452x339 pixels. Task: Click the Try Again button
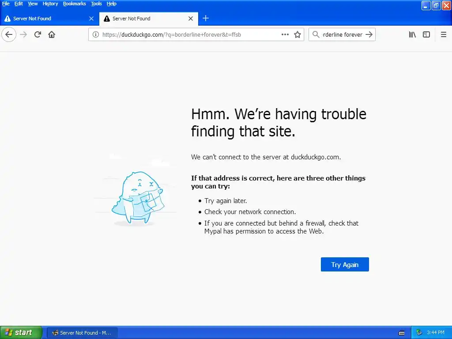[x=345, y=264]
